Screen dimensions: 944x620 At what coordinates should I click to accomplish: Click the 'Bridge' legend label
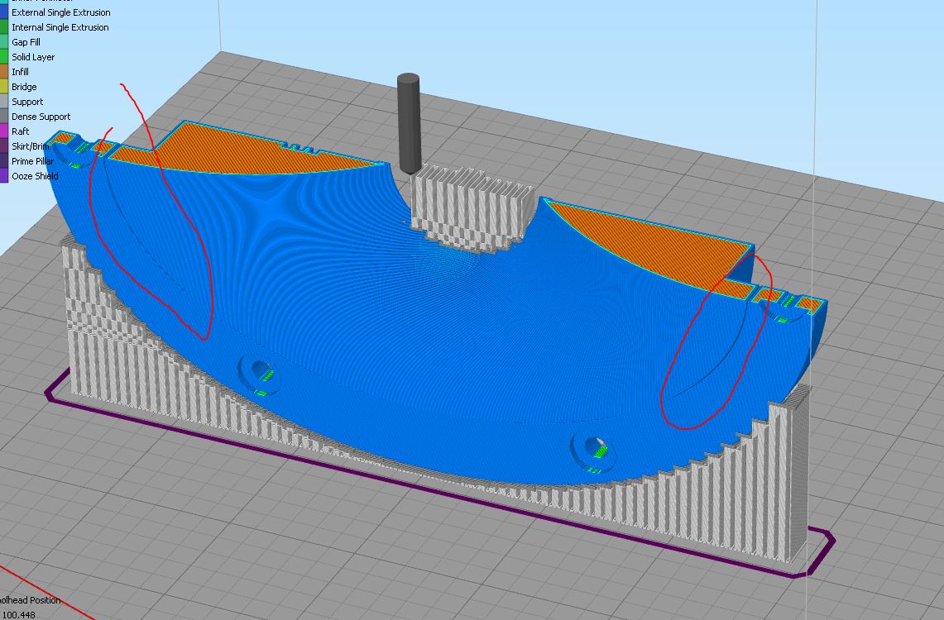point(24,87)
